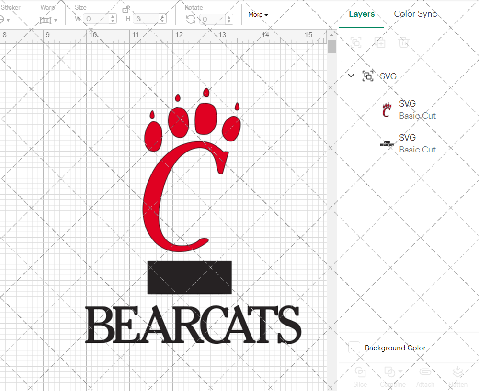479x391 pixels.
Task: Switch to the Color Sync tab
Action: pyautogui.click(x=415, y=14)
